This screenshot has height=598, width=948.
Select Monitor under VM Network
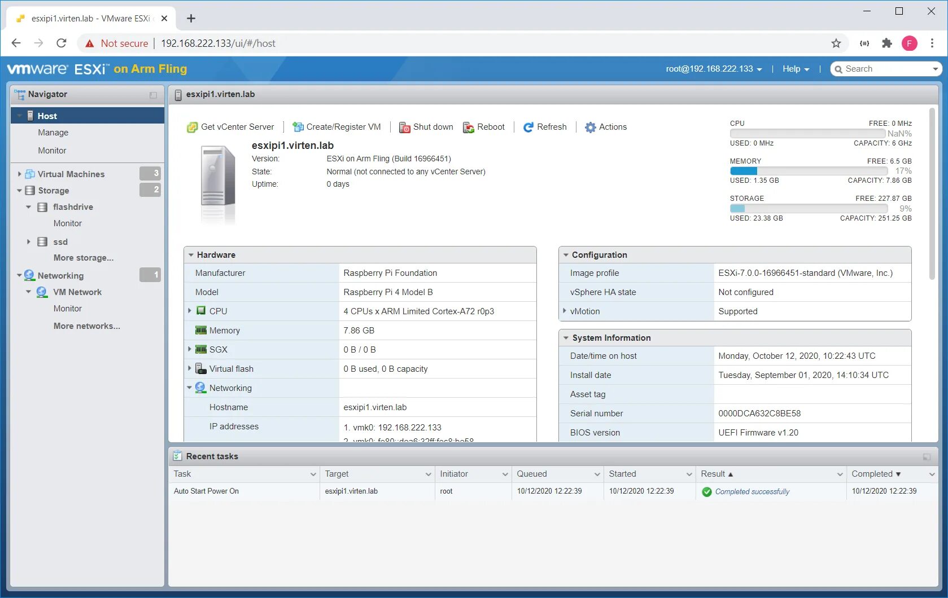(68, 309)
